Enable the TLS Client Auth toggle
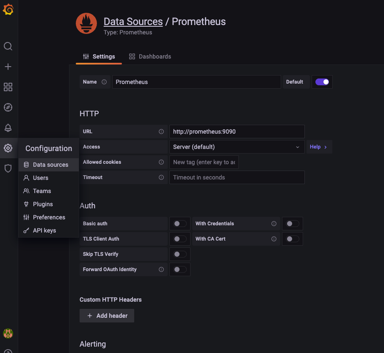 coord(180,239)
